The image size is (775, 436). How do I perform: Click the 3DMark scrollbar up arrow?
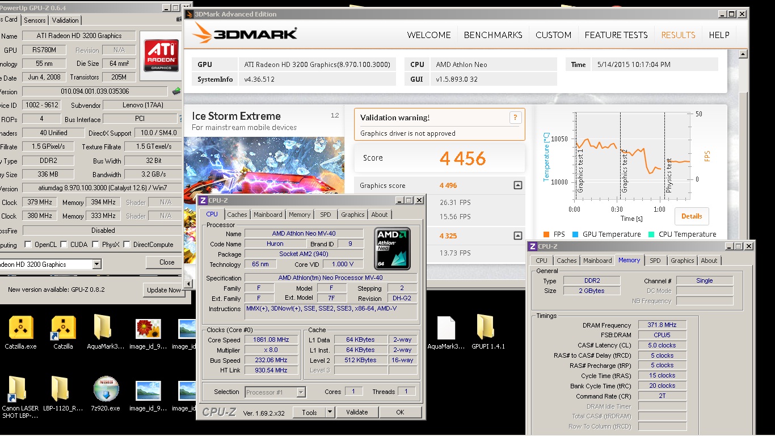[743, 55]
